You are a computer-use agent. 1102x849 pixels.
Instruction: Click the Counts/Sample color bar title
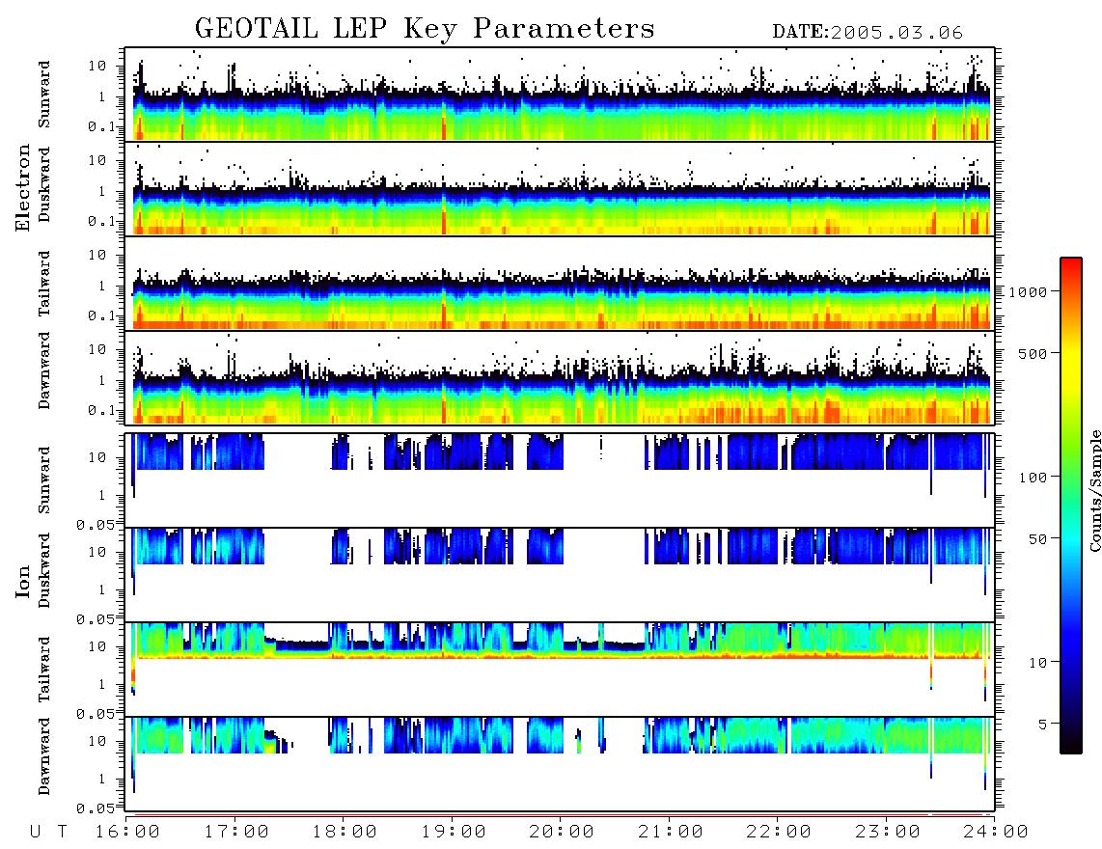tap(1095, 490)
